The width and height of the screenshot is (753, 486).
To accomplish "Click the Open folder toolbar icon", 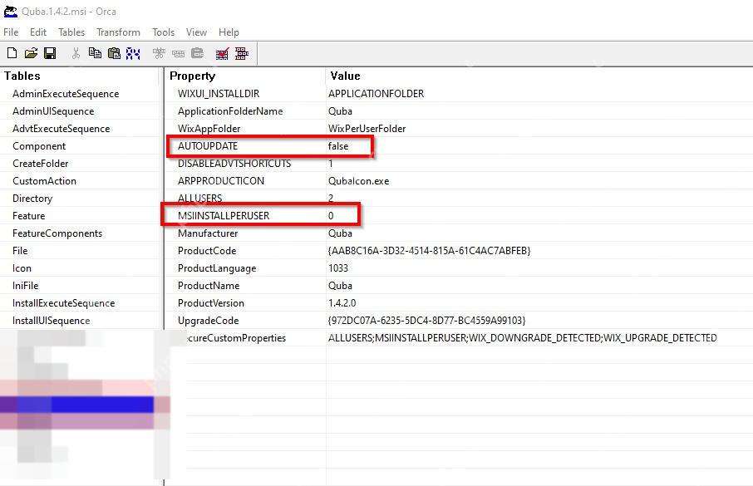I will click(x=31, y=53).
